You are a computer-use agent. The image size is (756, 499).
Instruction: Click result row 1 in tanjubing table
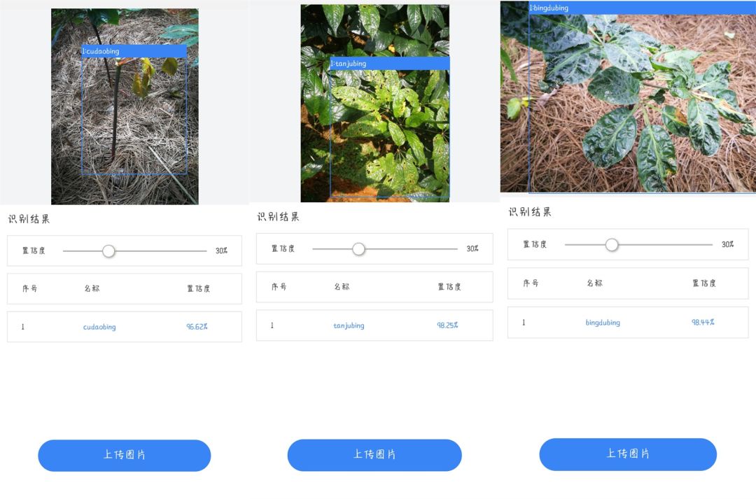click(x=374, y=325)
